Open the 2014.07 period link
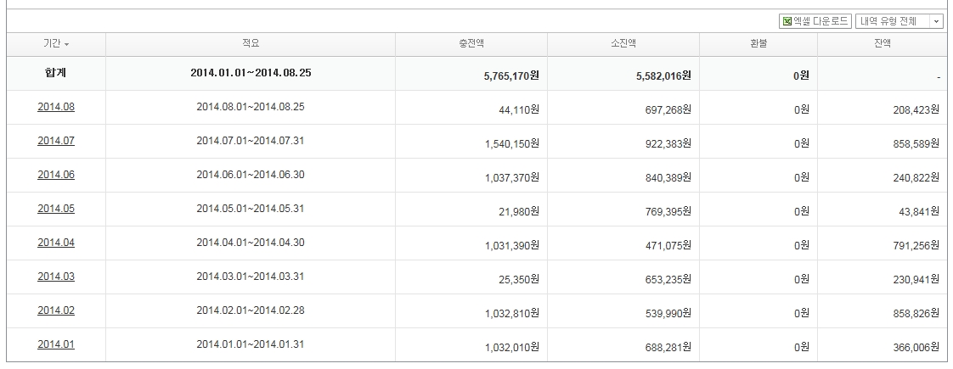The image size is (953, 369). pyautogui.click(x=56, y=141)
